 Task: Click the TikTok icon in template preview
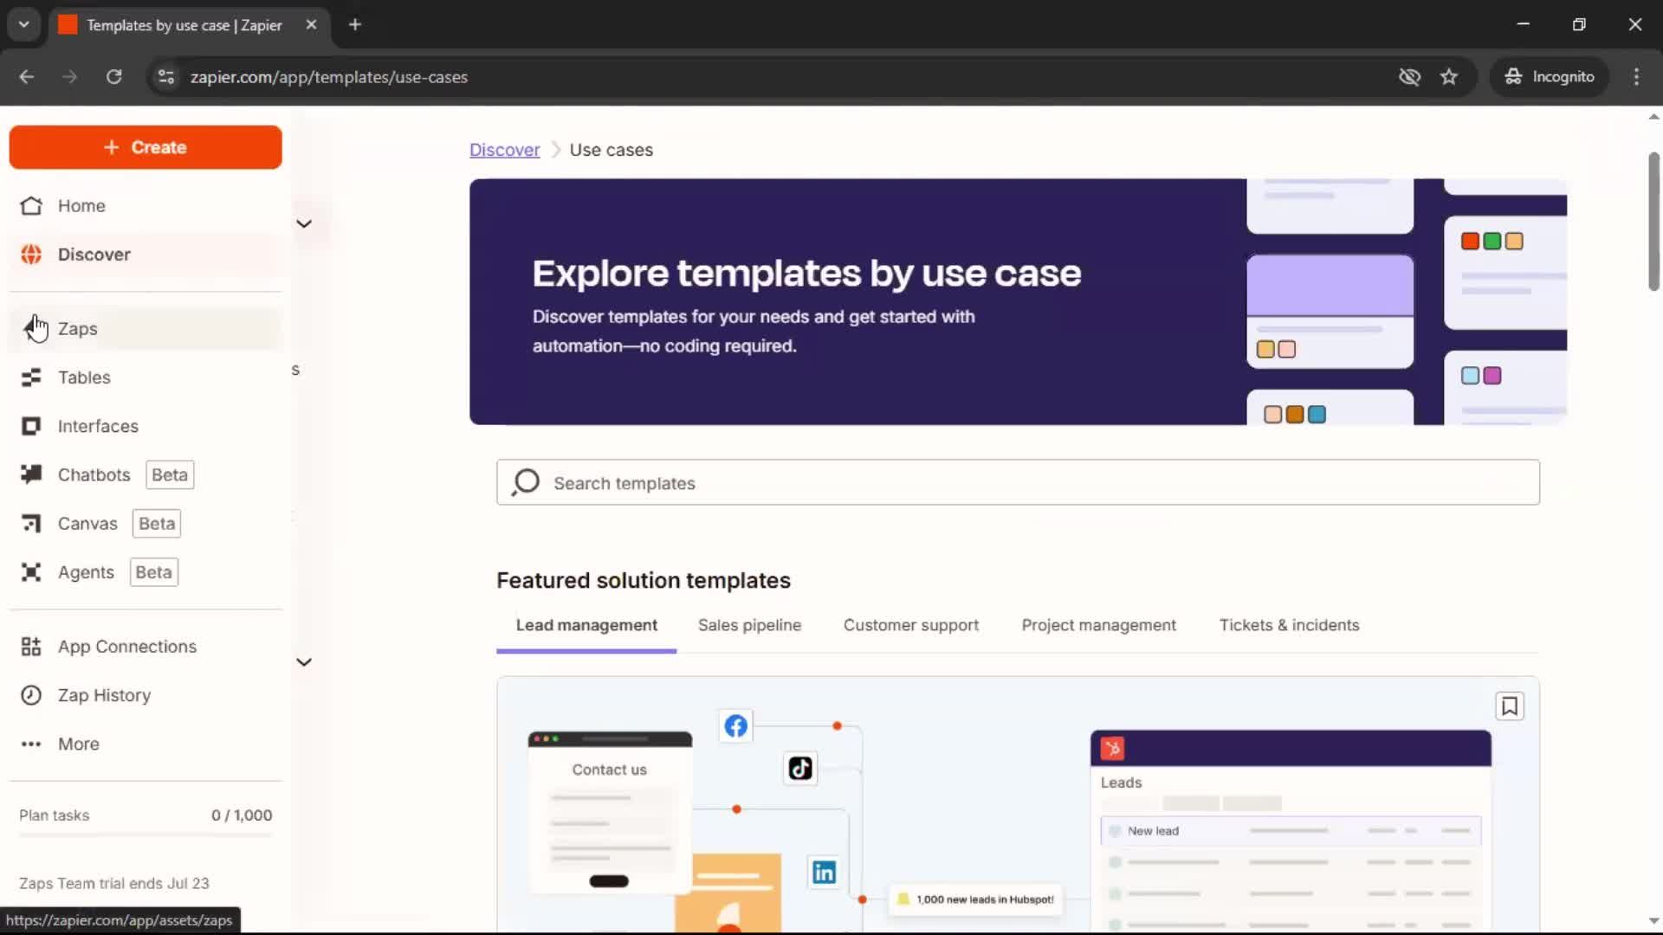click(800, 768)
